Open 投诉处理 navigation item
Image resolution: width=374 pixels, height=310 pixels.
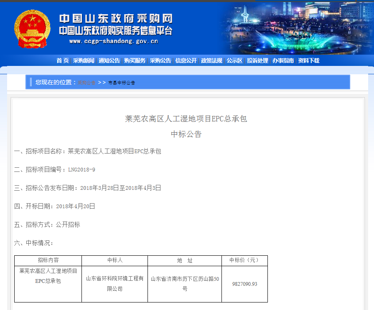(x=257, y=61)
